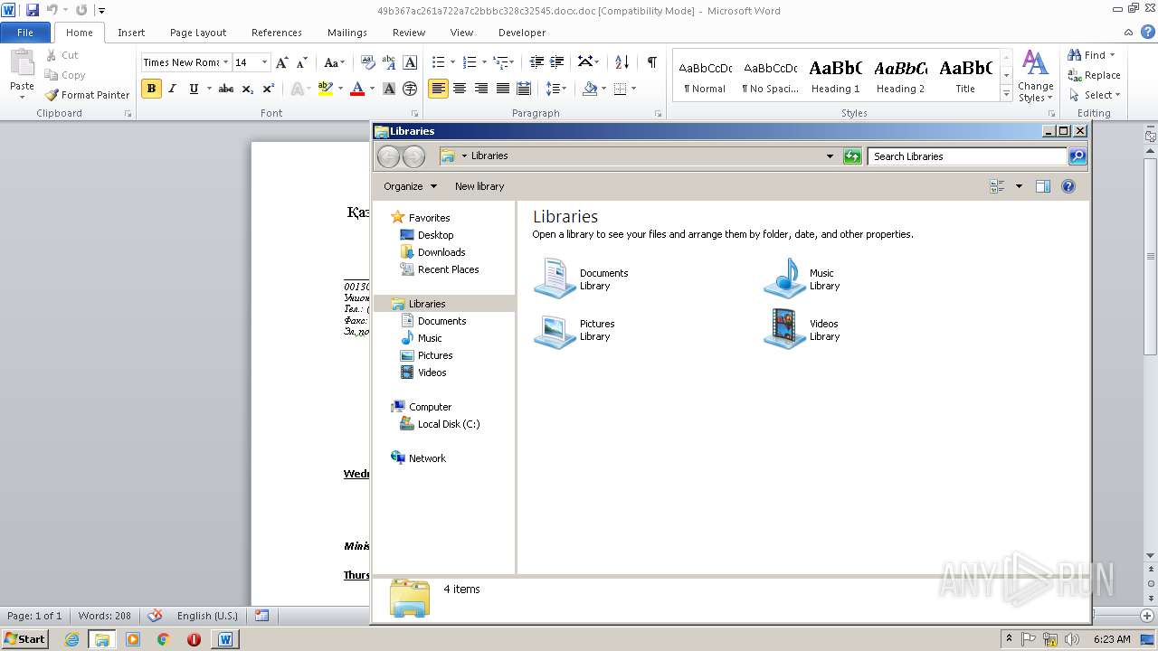Open the Organize dropdown menu

click(410, 186)
